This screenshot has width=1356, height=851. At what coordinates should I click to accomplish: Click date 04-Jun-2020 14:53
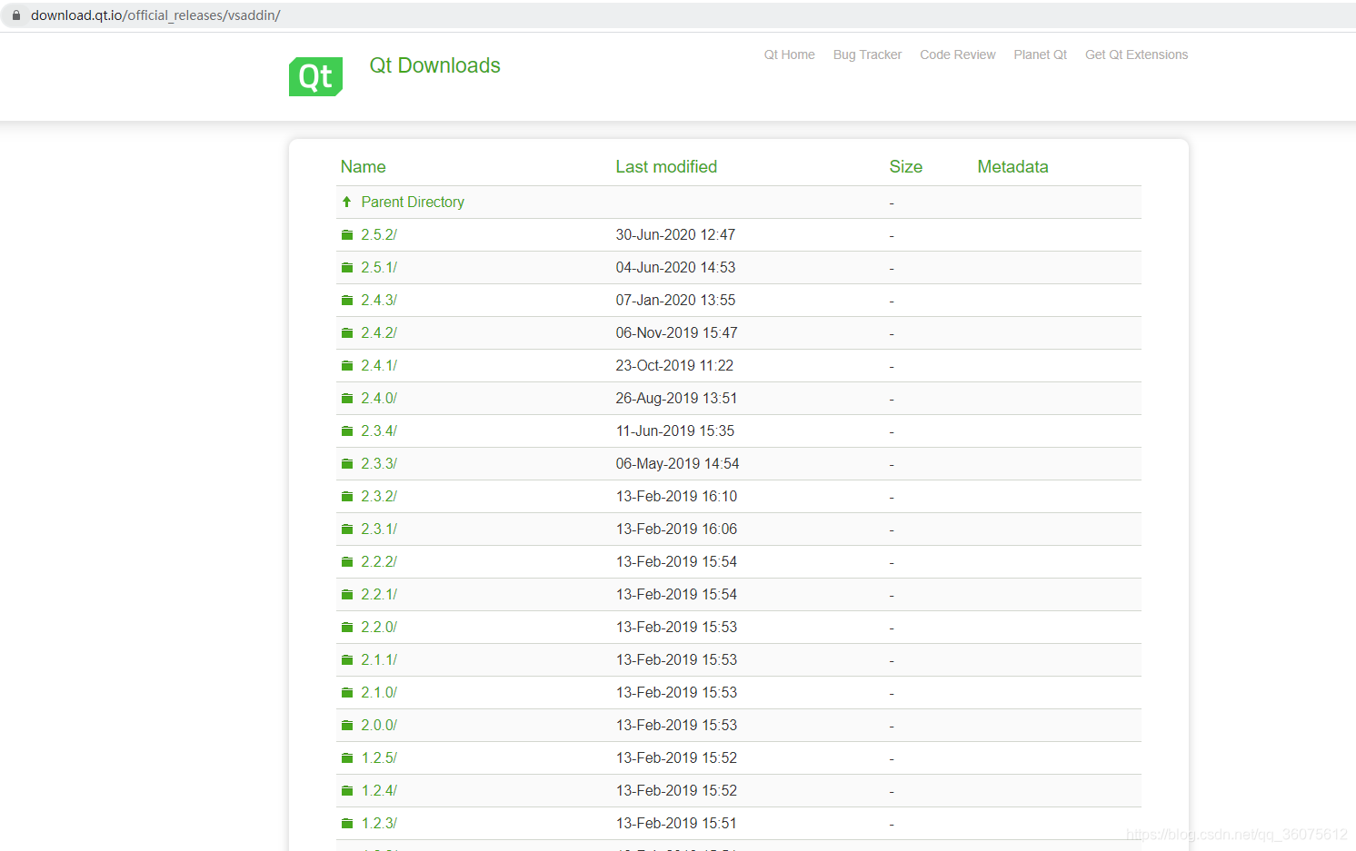(675, 267)
